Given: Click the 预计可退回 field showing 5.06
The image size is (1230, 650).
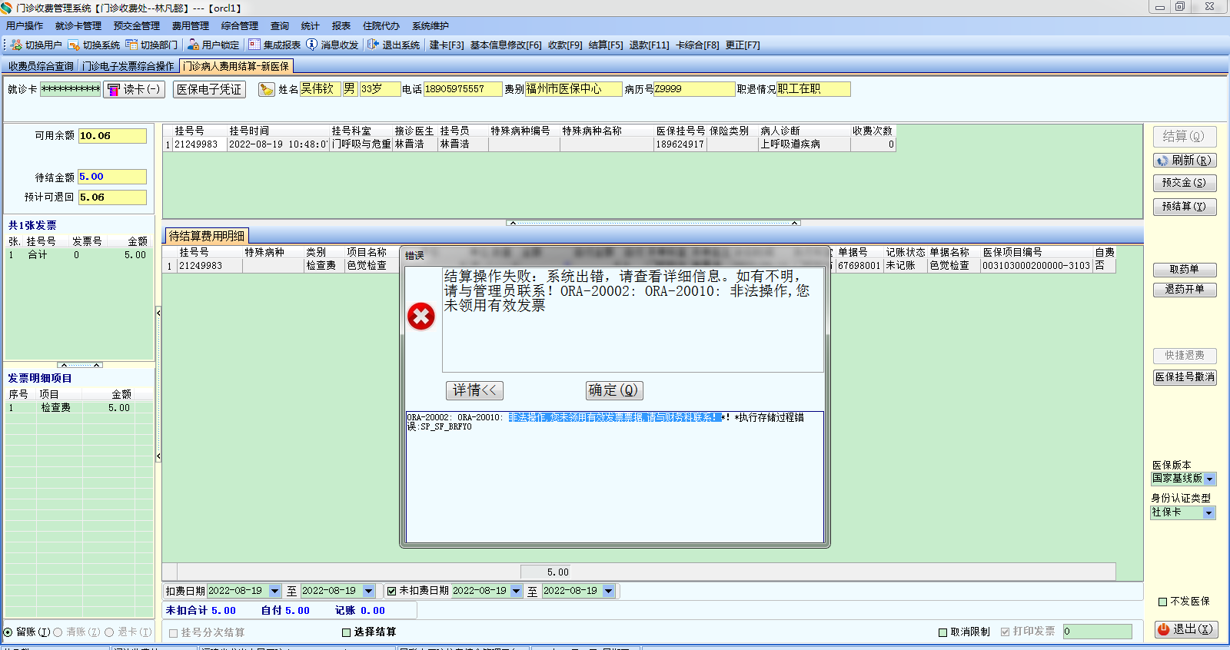Looking at the screenshot, I should click(112, 197).
